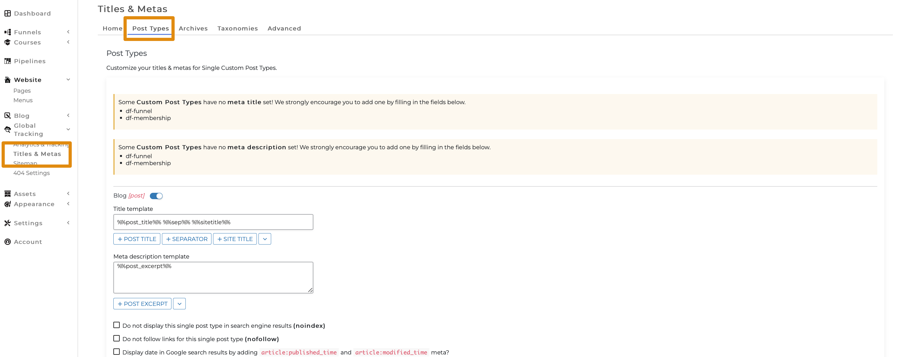Image resolution: width=910 pixels, height=357 pixels.
Task: Enable noindex for this single post type
Action: point(117,325)
